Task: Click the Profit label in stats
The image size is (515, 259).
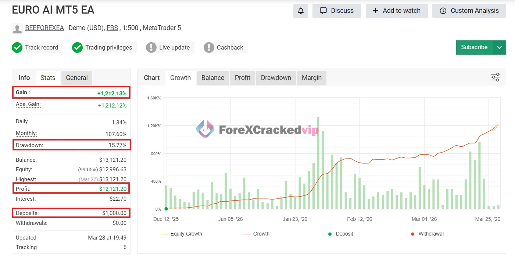Action: point(23,189)
